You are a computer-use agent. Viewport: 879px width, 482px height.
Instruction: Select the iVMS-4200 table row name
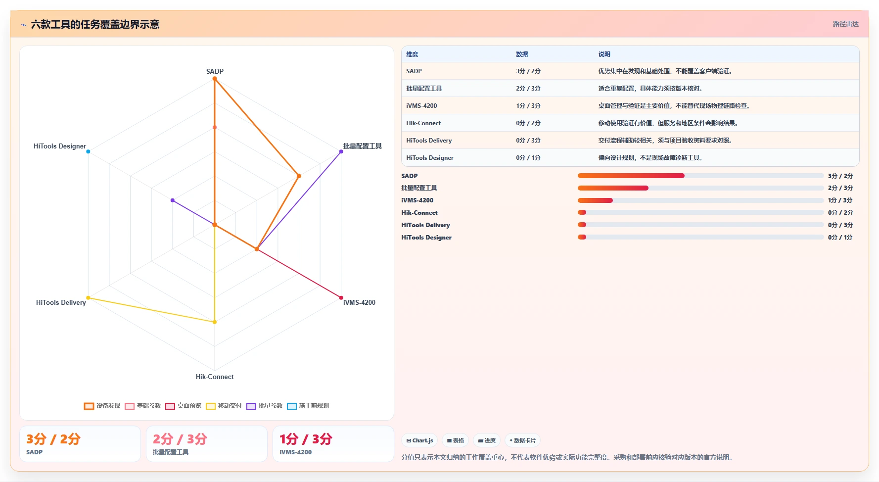[421, 106]
